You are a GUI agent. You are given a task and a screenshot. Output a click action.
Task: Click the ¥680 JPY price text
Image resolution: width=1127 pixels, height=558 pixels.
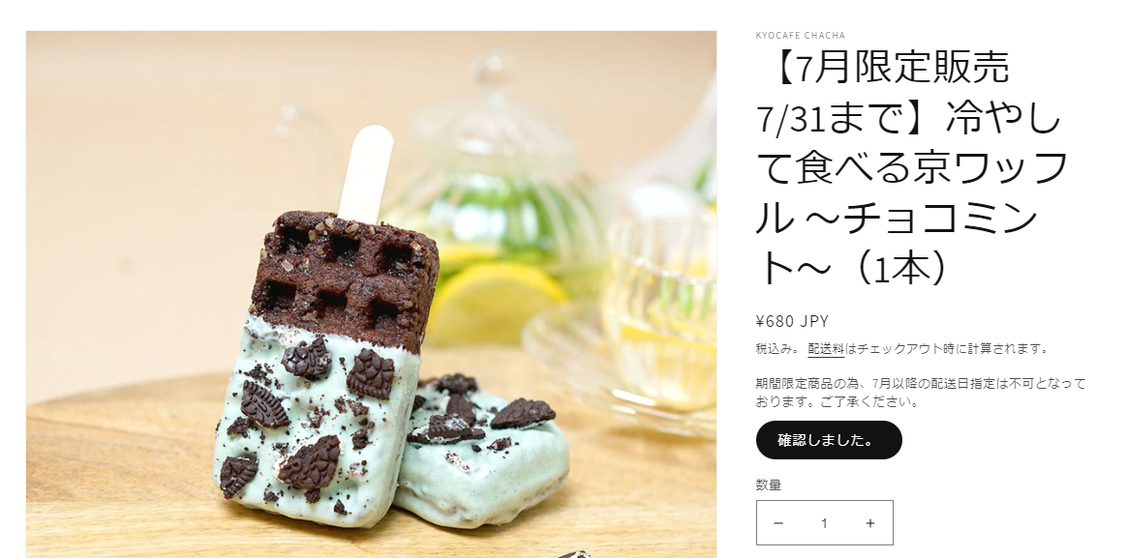[x=792, y=321]
